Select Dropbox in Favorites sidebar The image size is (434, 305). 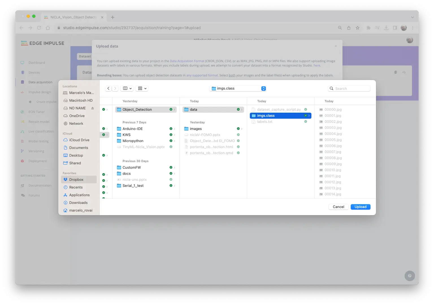[x=76, y=180]
